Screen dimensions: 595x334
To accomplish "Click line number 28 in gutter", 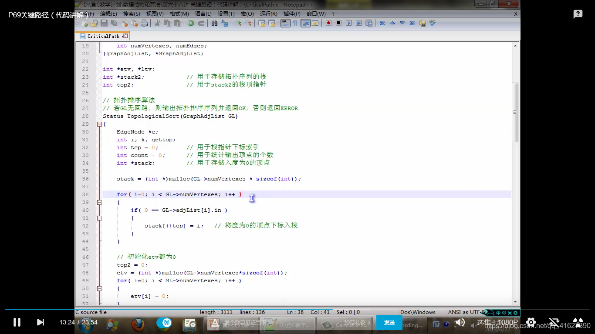I will point(85,116).
